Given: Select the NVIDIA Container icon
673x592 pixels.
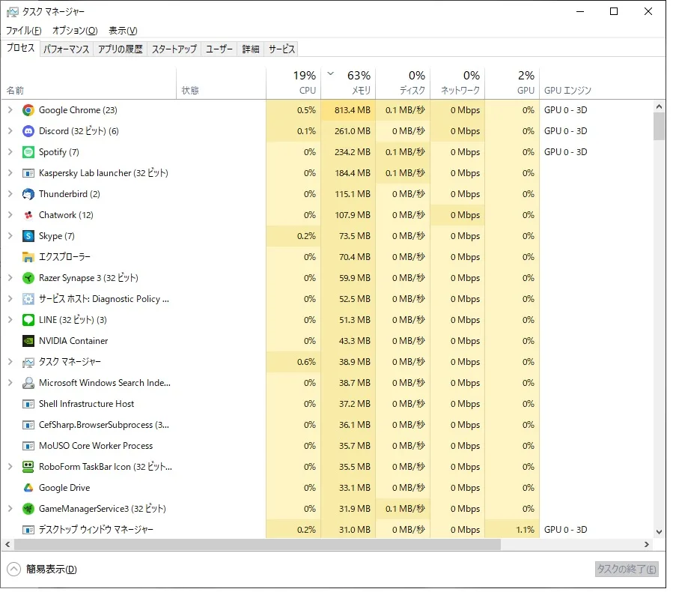Looking at the screenshot, I should [x=28, y=341].
